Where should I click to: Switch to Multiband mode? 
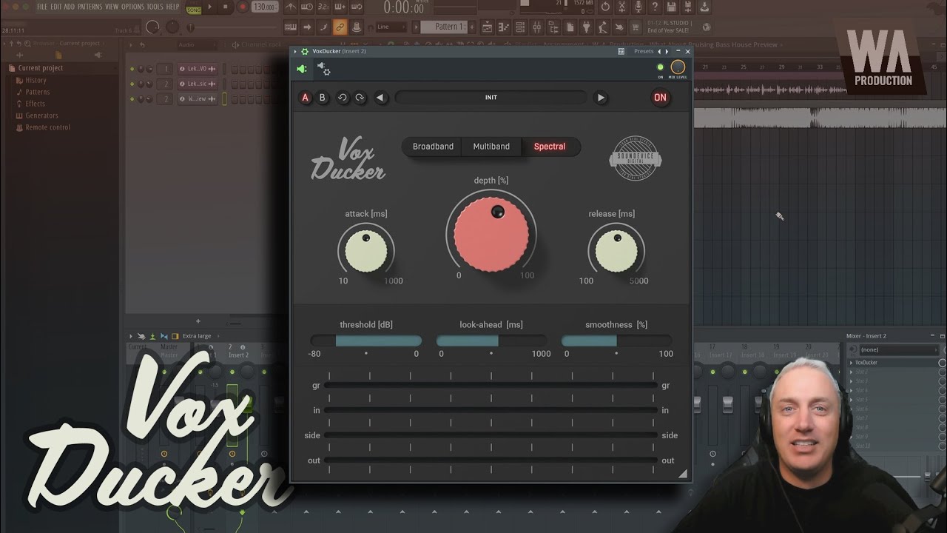click(491, 147)
